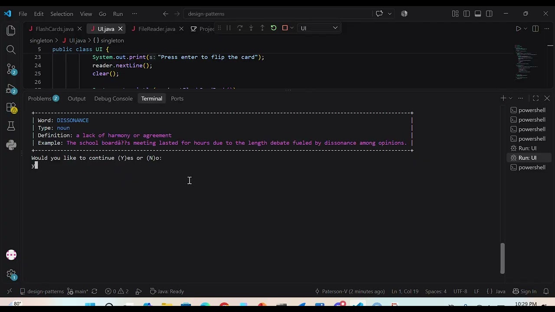Image resolution: width=555 pixels, height=312 pixels.
Task: Click main* branch in status bar
Action: click(77, 291)
